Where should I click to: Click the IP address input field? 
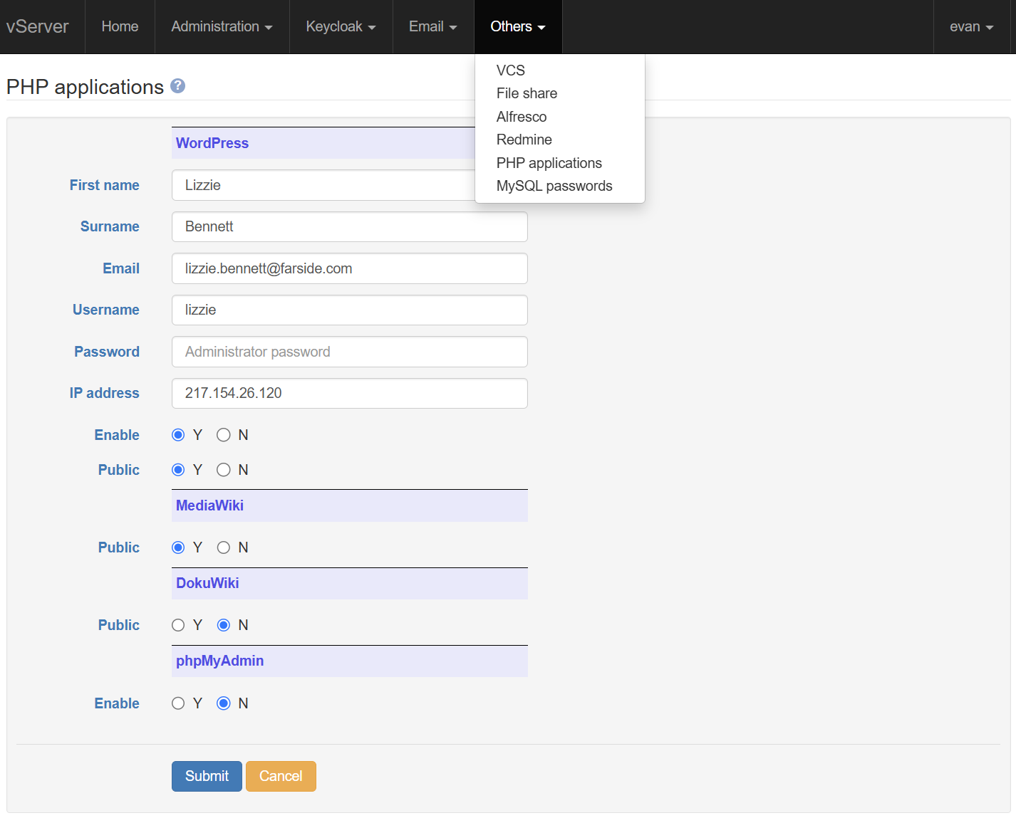point(350,393)
